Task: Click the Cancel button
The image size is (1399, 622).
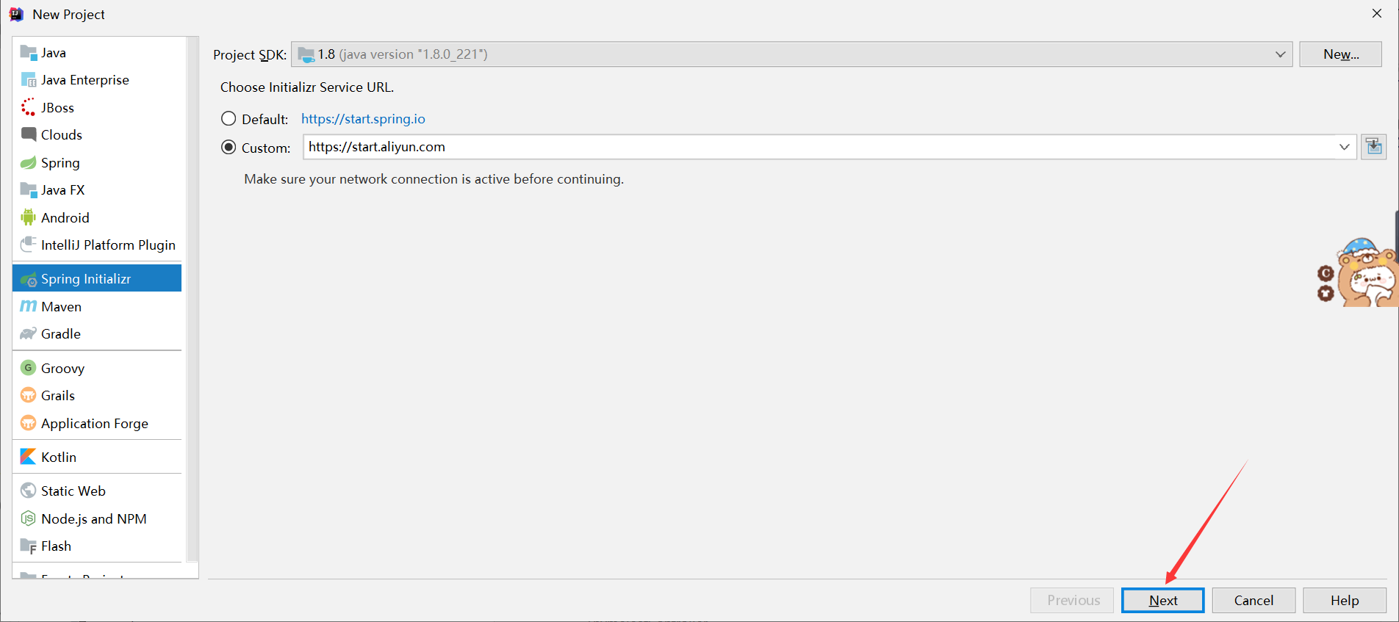Action: (1254, 600)
